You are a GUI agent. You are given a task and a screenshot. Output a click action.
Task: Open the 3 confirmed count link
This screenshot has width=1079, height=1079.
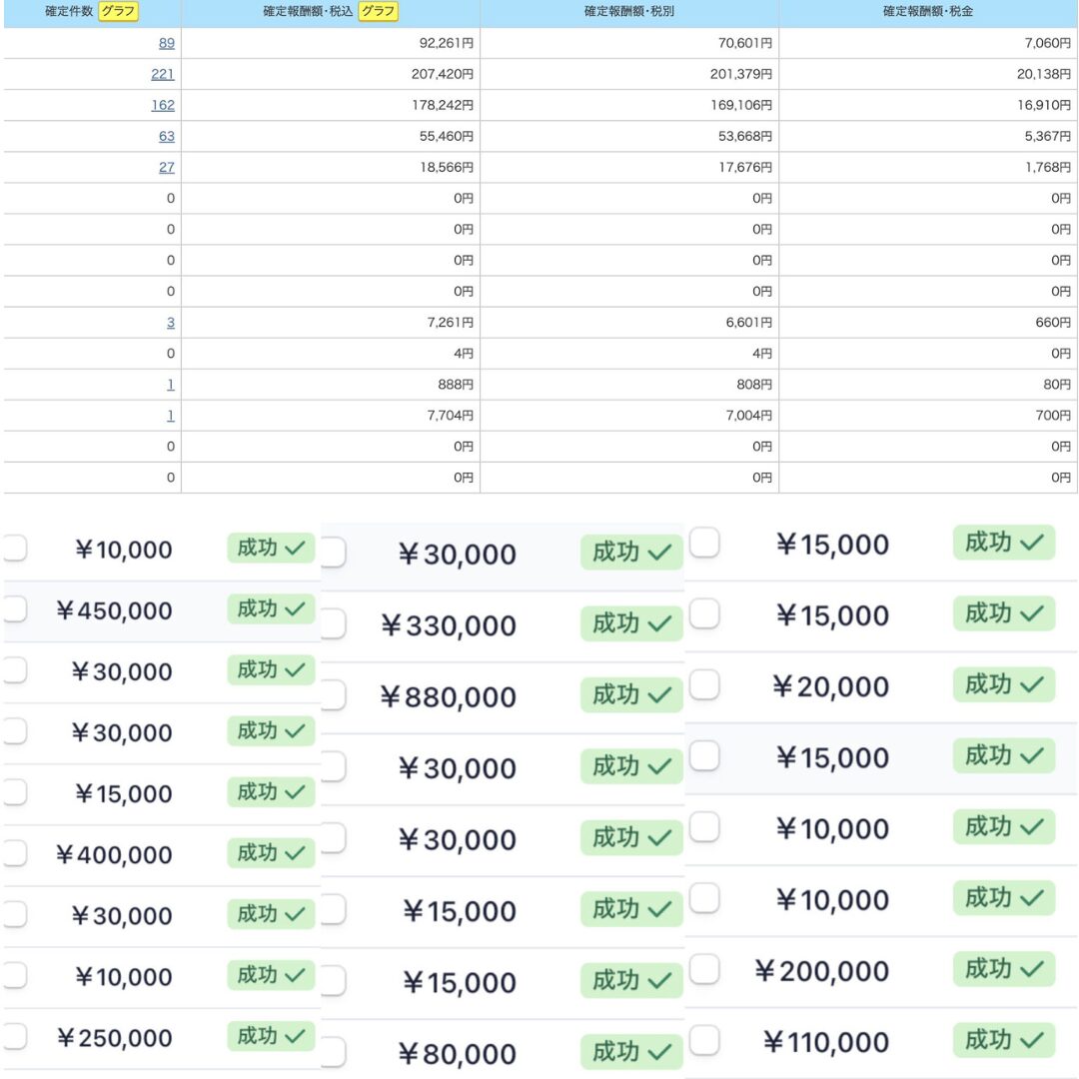(171, 322)
